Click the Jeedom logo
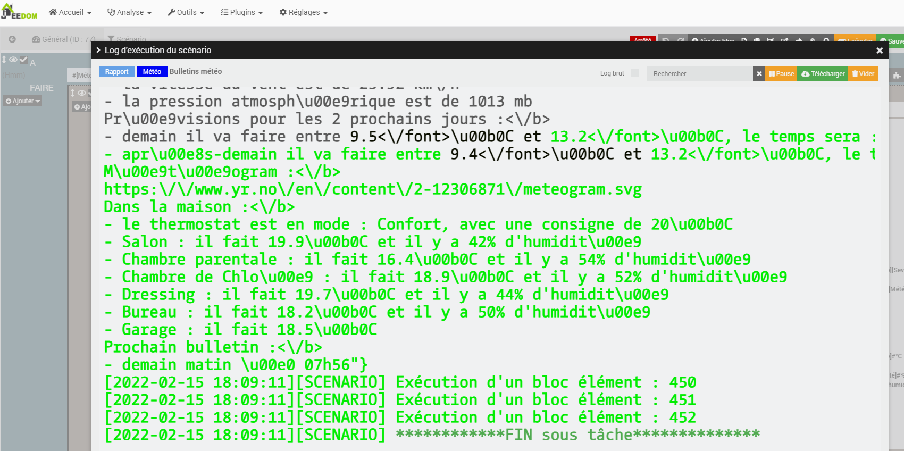The image size is (904, 451). pos(19,12)
